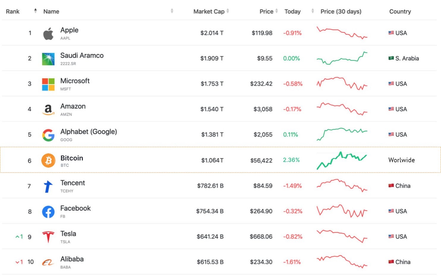Click the China flag in Tencent row

(x=391, y=185)
